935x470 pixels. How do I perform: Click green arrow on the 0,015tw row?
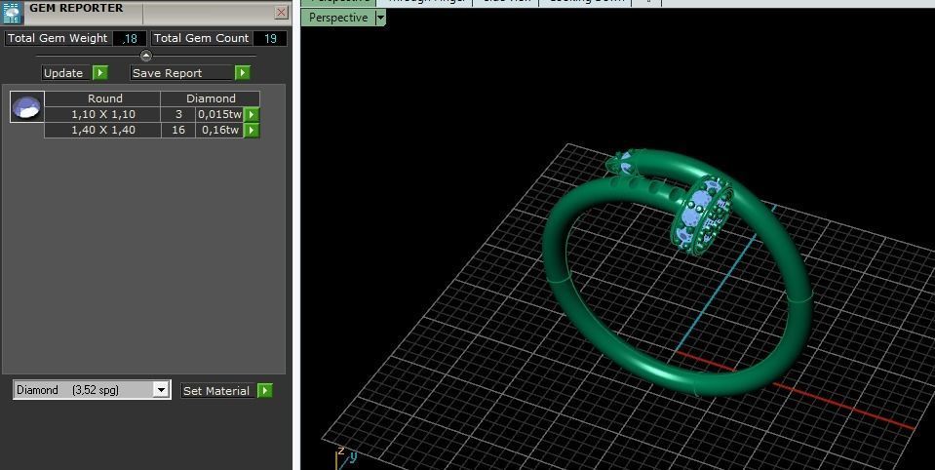coord(252,114)
